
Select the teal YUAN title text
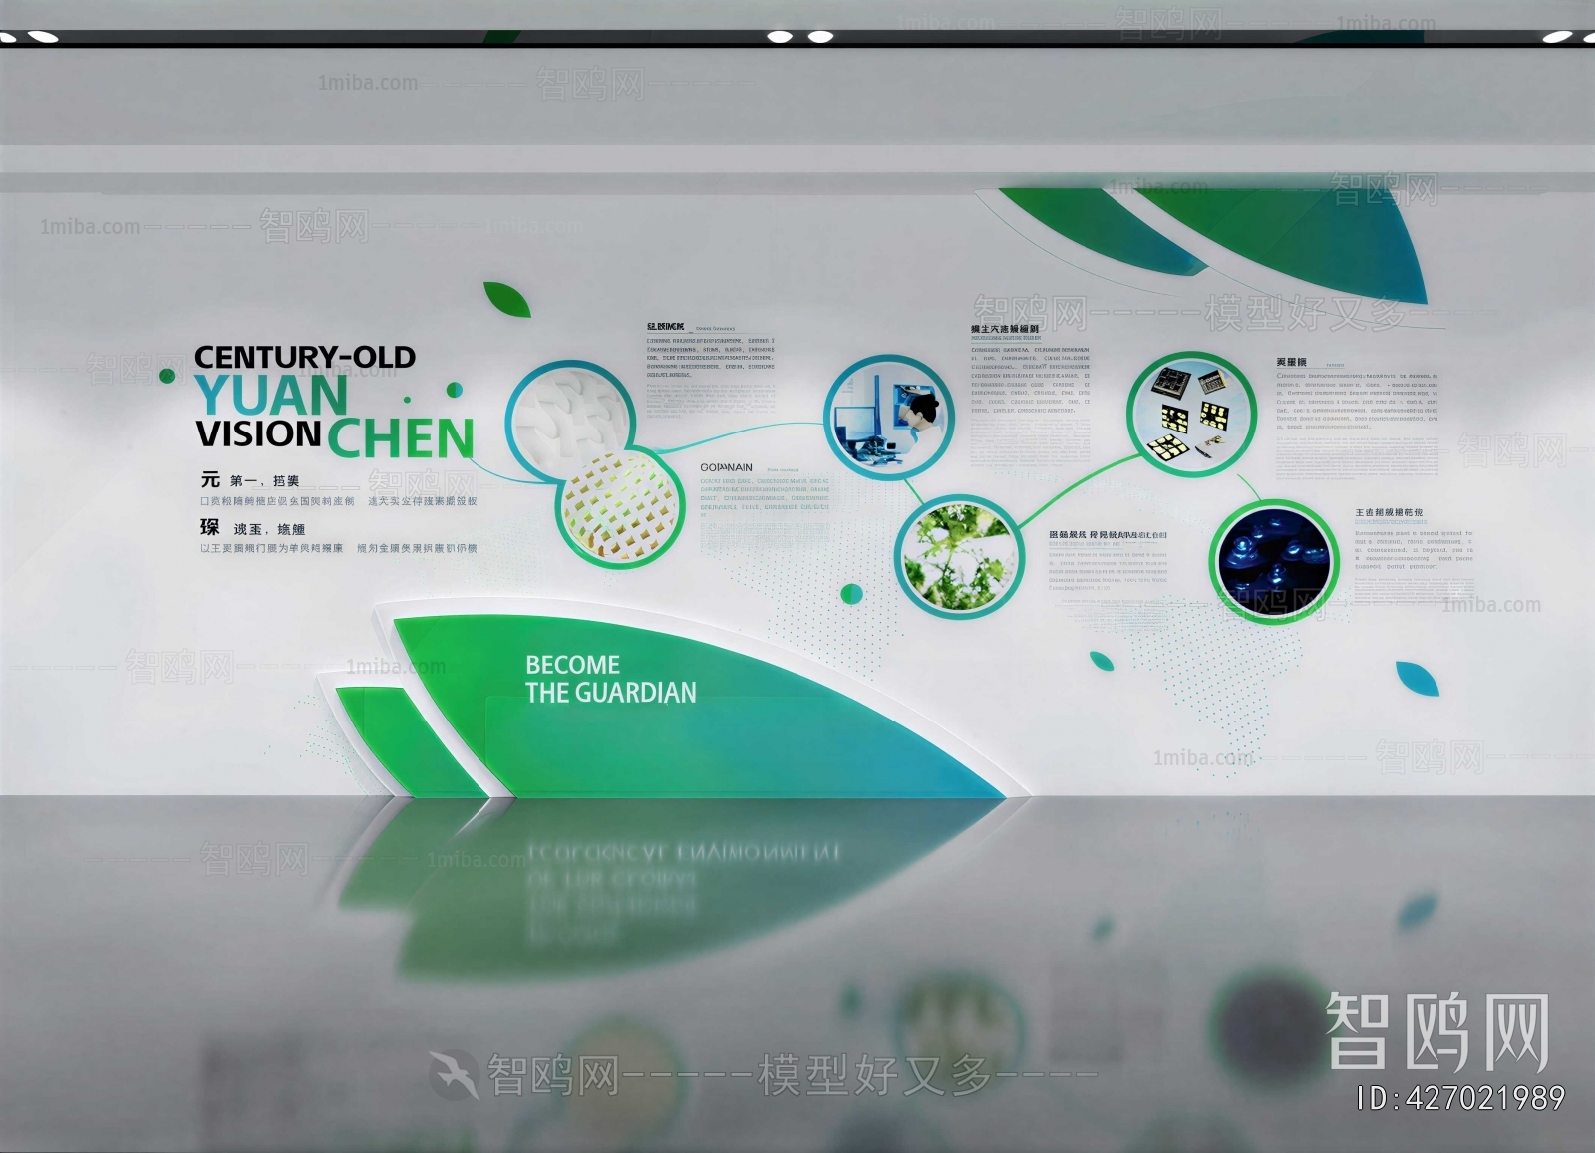click(271, 395)
